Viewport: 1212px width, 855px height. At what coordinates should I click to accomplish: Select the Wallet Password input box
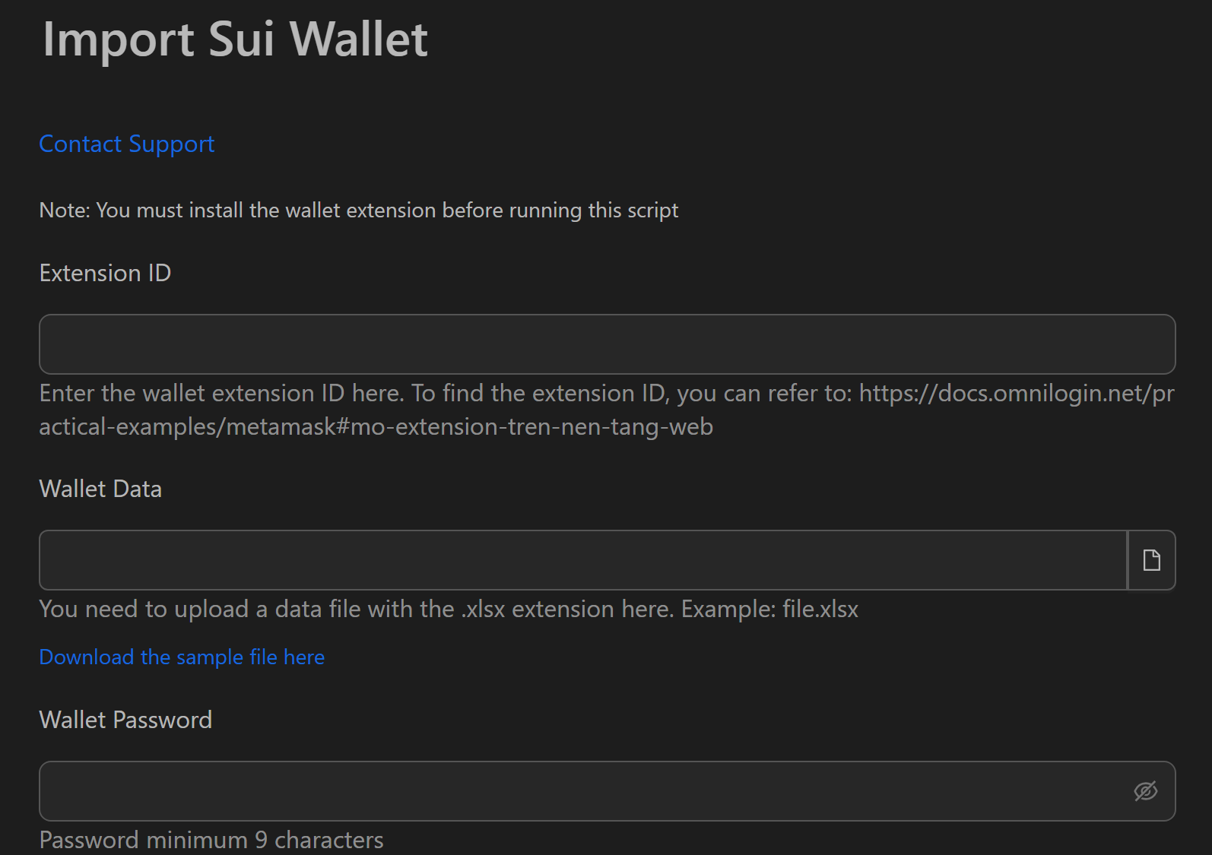[582, 791]
